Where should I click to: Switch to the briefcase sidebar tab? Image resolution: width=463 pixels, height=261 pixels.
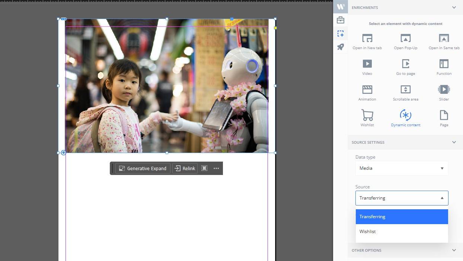(340, 20)
